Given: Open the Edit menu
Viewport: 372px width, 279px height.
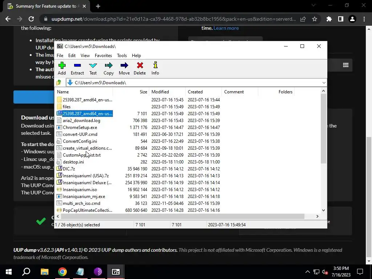Looking at the screenshot, I should click(x=72, y=56).
